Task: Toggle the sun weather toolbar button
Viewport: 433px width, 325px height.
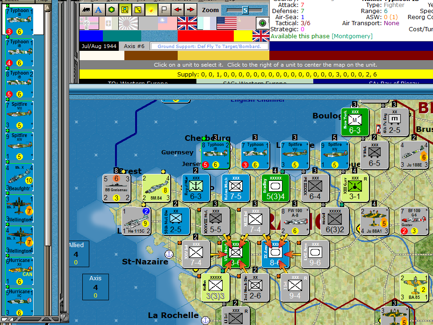Action: 151,10
